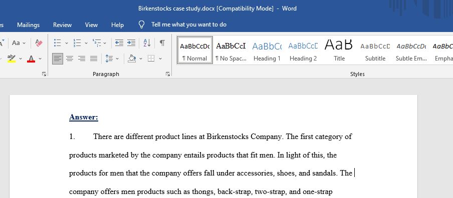This screenshot has width=453, height=198.
Task: Open the Numbering dropdown arrow
Action: click(x=86, y=43)
